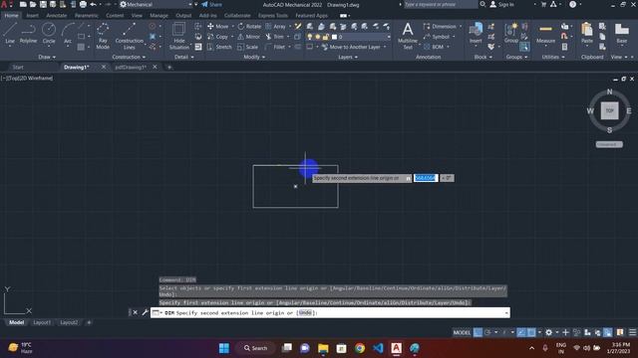
Task: Select the Mirror tool
Action: (x=248, y=37)
